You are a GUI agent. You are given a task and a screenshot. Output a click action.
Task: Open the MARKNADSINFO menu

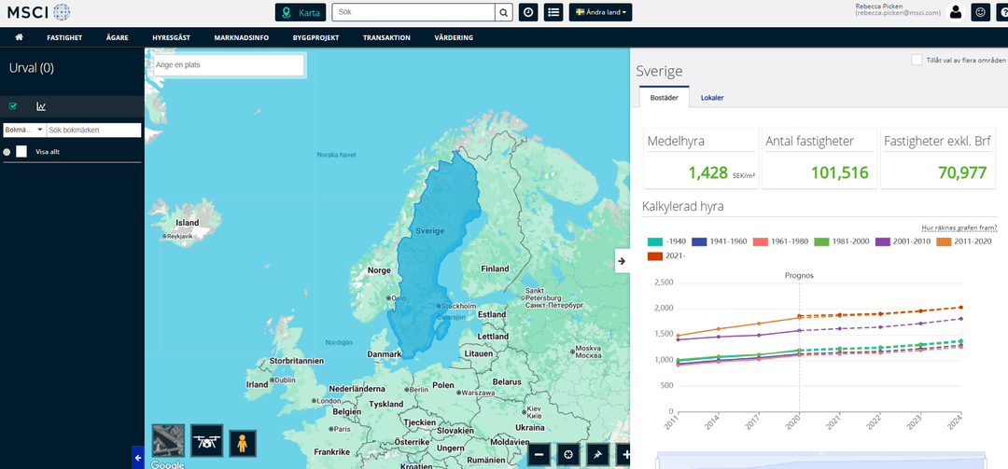(241, 37)
